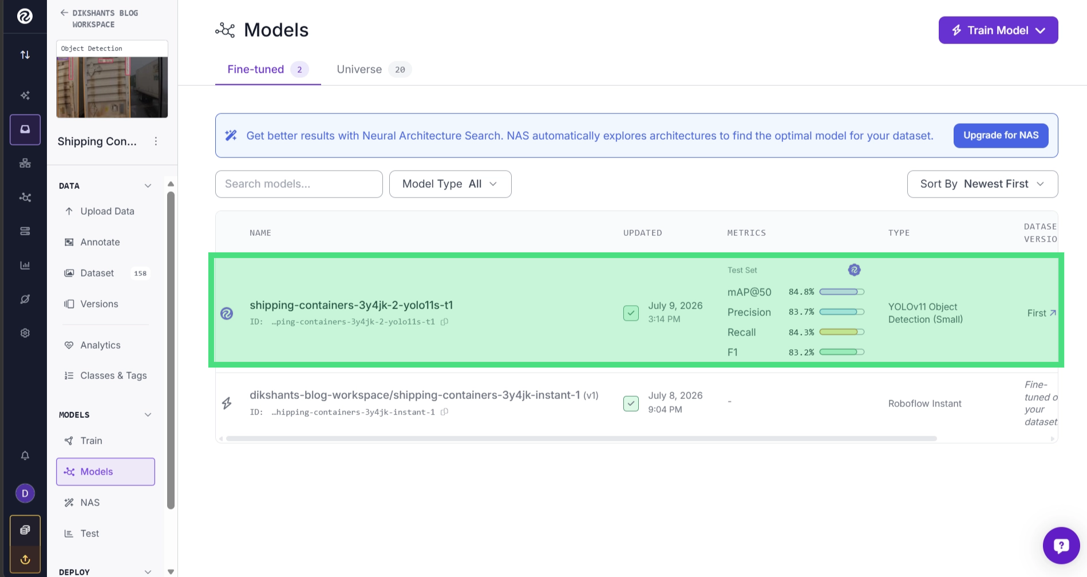This screenshot has width=1087, height=577.
Task: Click the sidebar scroll-down arrow
Action: point(171,572)
